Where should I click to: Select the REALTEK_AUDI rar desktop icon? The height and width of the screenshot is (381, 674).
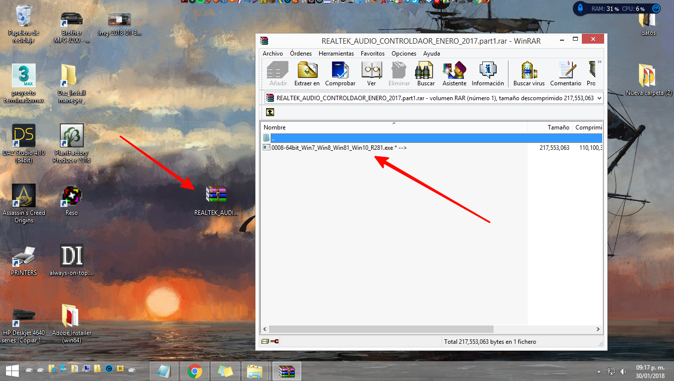216,200
